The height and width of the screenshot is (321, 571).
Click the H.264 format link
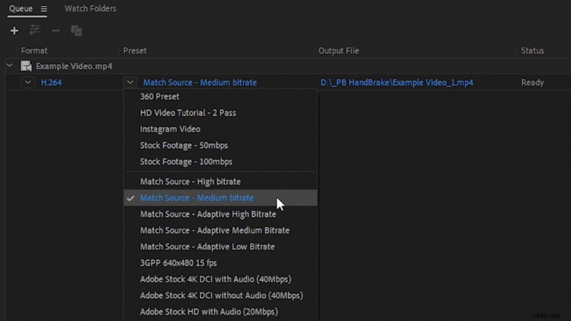(x=51, y=83)
